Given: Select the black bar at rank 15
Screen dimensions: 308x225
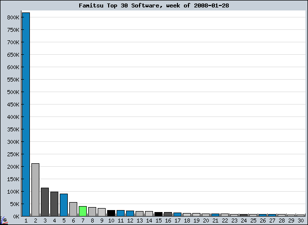Looking at the screenshot, I should coord(158,214).
